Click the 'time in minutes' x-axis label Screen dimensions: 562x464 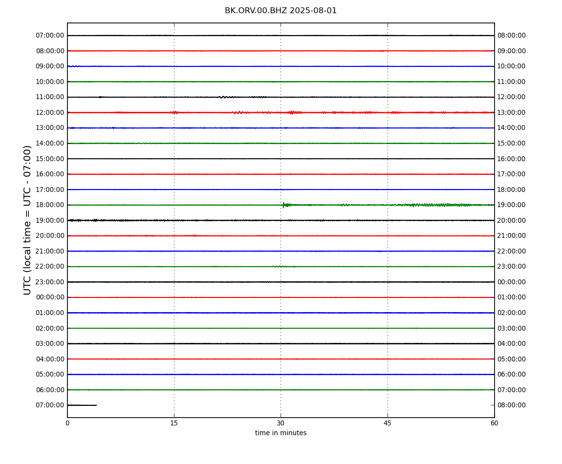281,433
